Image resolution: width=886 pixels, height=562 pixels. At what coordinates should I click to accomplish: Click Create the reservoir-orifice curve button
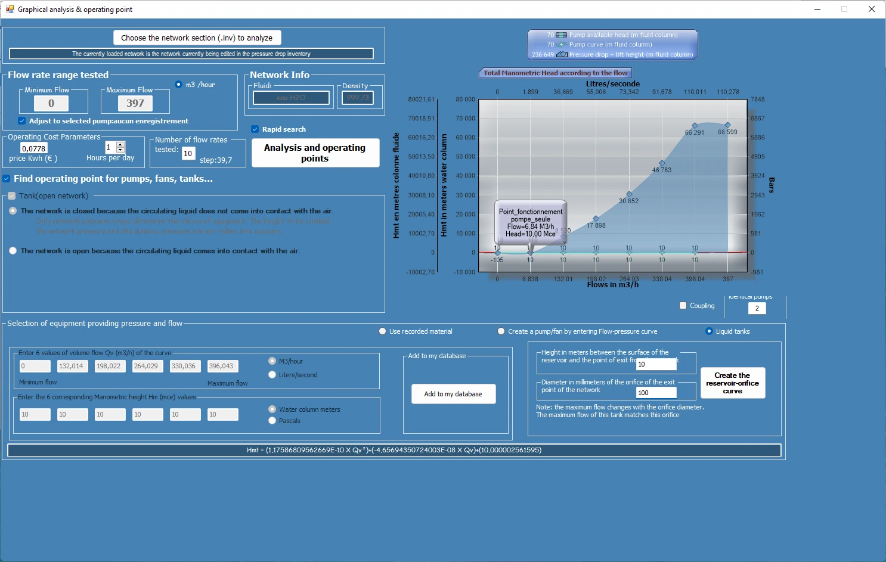[733, 383]
